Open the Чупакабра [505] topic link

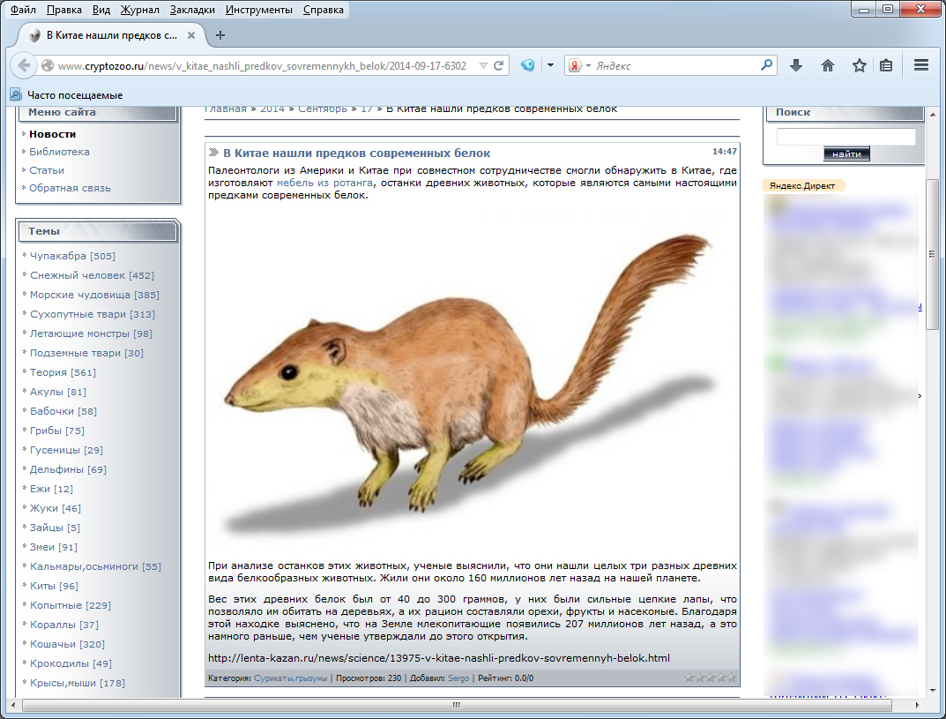(72, 256)
